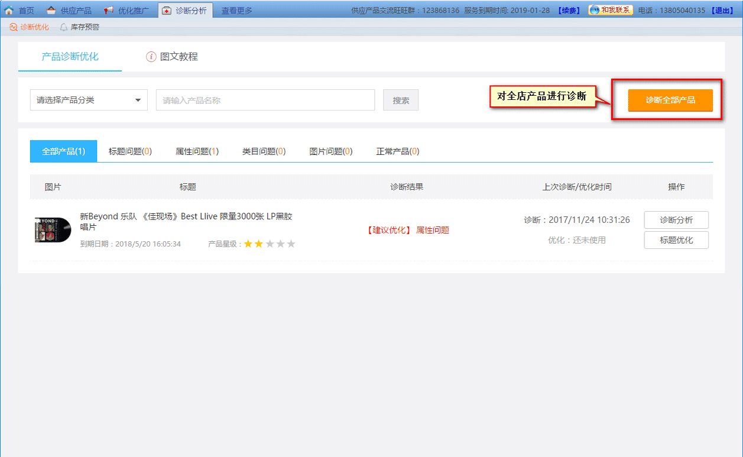Click the 续费 renewal link

pos(570,10)
